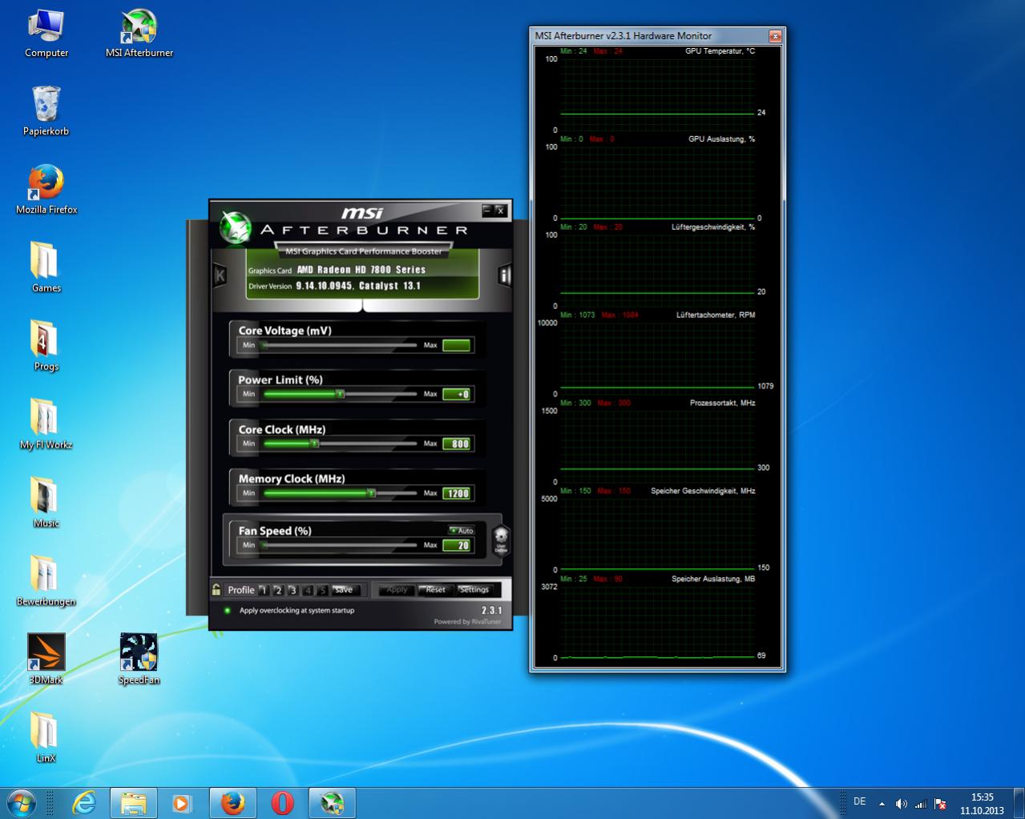
Task: Click the Fan Speed 20 value field
Action: point(457,545)
